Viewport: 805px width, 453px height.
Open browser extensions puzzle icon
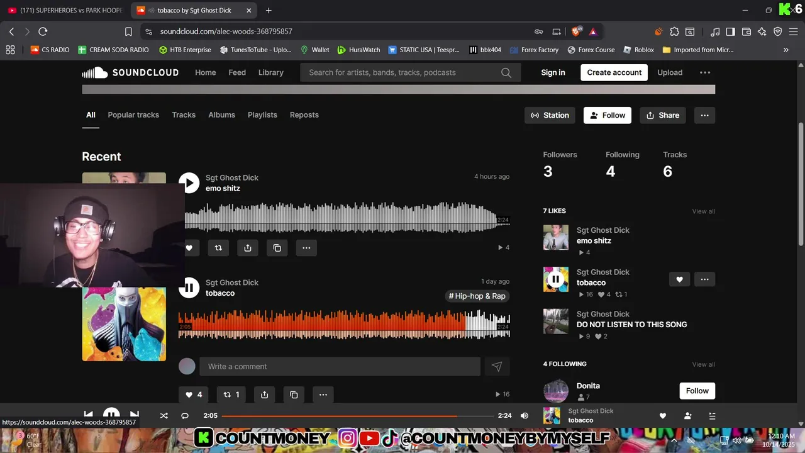click(674, 31)
